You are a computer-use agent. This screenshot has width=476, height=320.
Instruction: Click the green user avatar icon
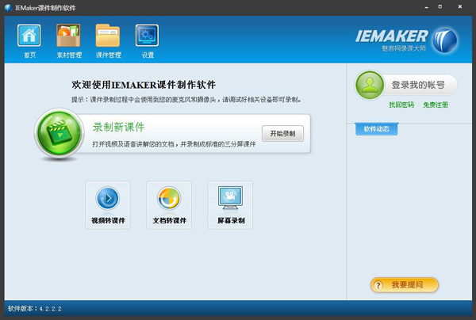tap(370, 86)
